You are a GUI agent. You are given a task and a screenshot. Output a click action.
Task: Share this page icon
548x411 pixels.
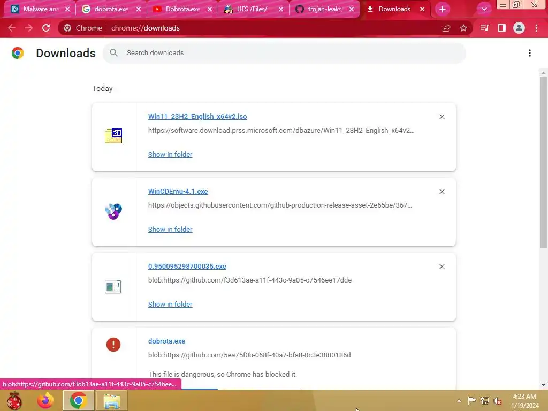(446, 28)
